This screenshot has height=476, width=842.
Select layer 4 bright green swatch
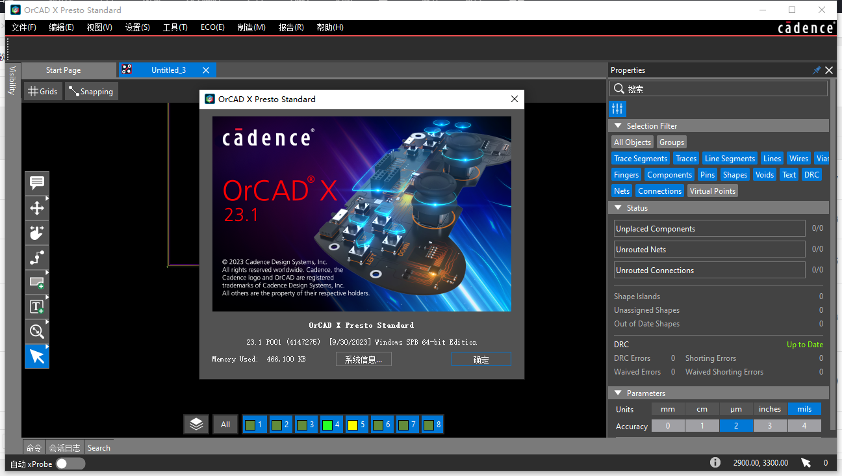pyautogui.click(x=327, y=425)
